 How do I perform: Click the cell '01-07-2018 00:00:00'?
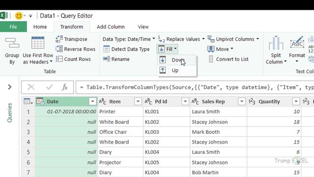(67, 112)
